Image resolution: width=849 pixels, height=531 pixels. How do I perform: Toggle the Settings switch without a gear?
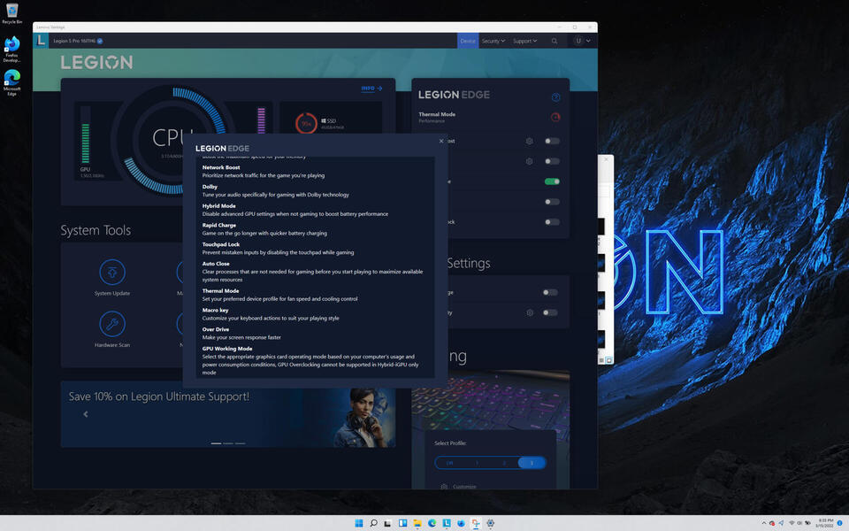click(550, 293)
